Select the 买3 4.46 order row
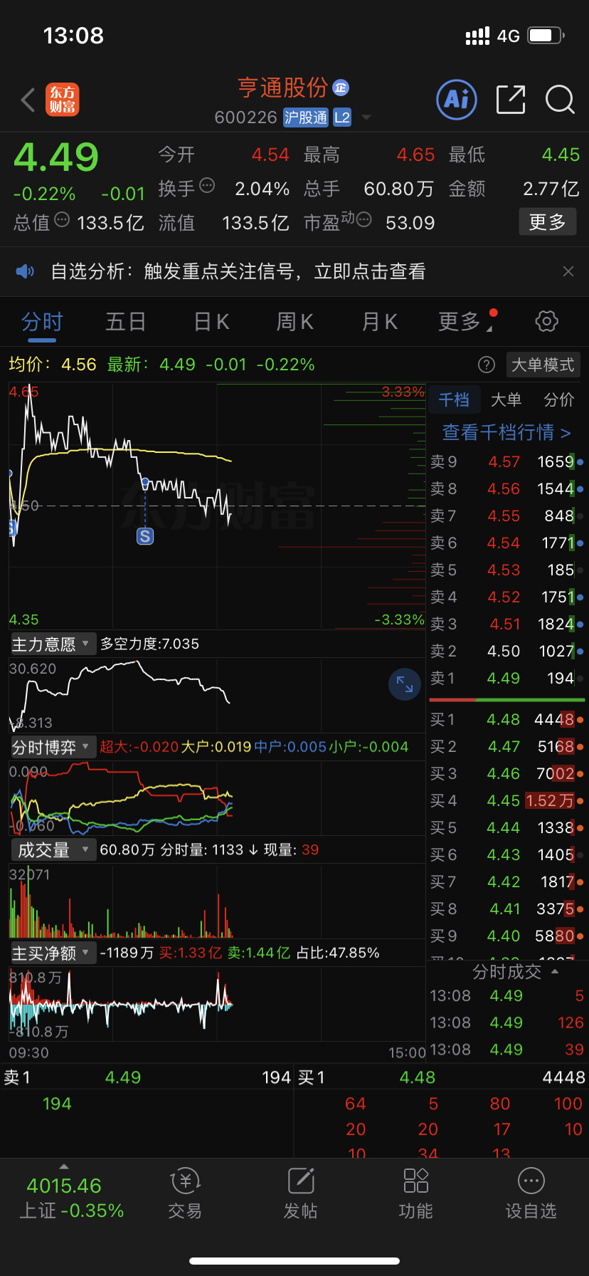This screenshot has height=1276, width=589. point(506,774)
